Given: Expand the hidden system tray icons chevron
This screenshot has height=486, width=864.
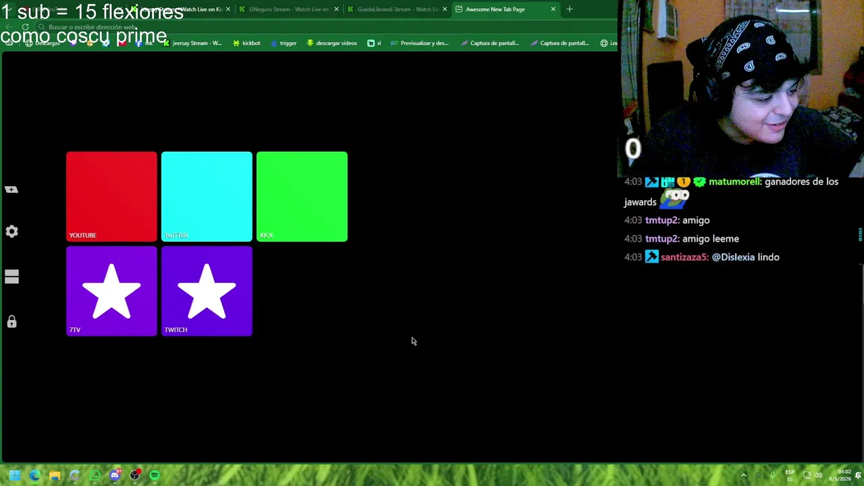Looking at the screenshot, I should tap(744, 475).
